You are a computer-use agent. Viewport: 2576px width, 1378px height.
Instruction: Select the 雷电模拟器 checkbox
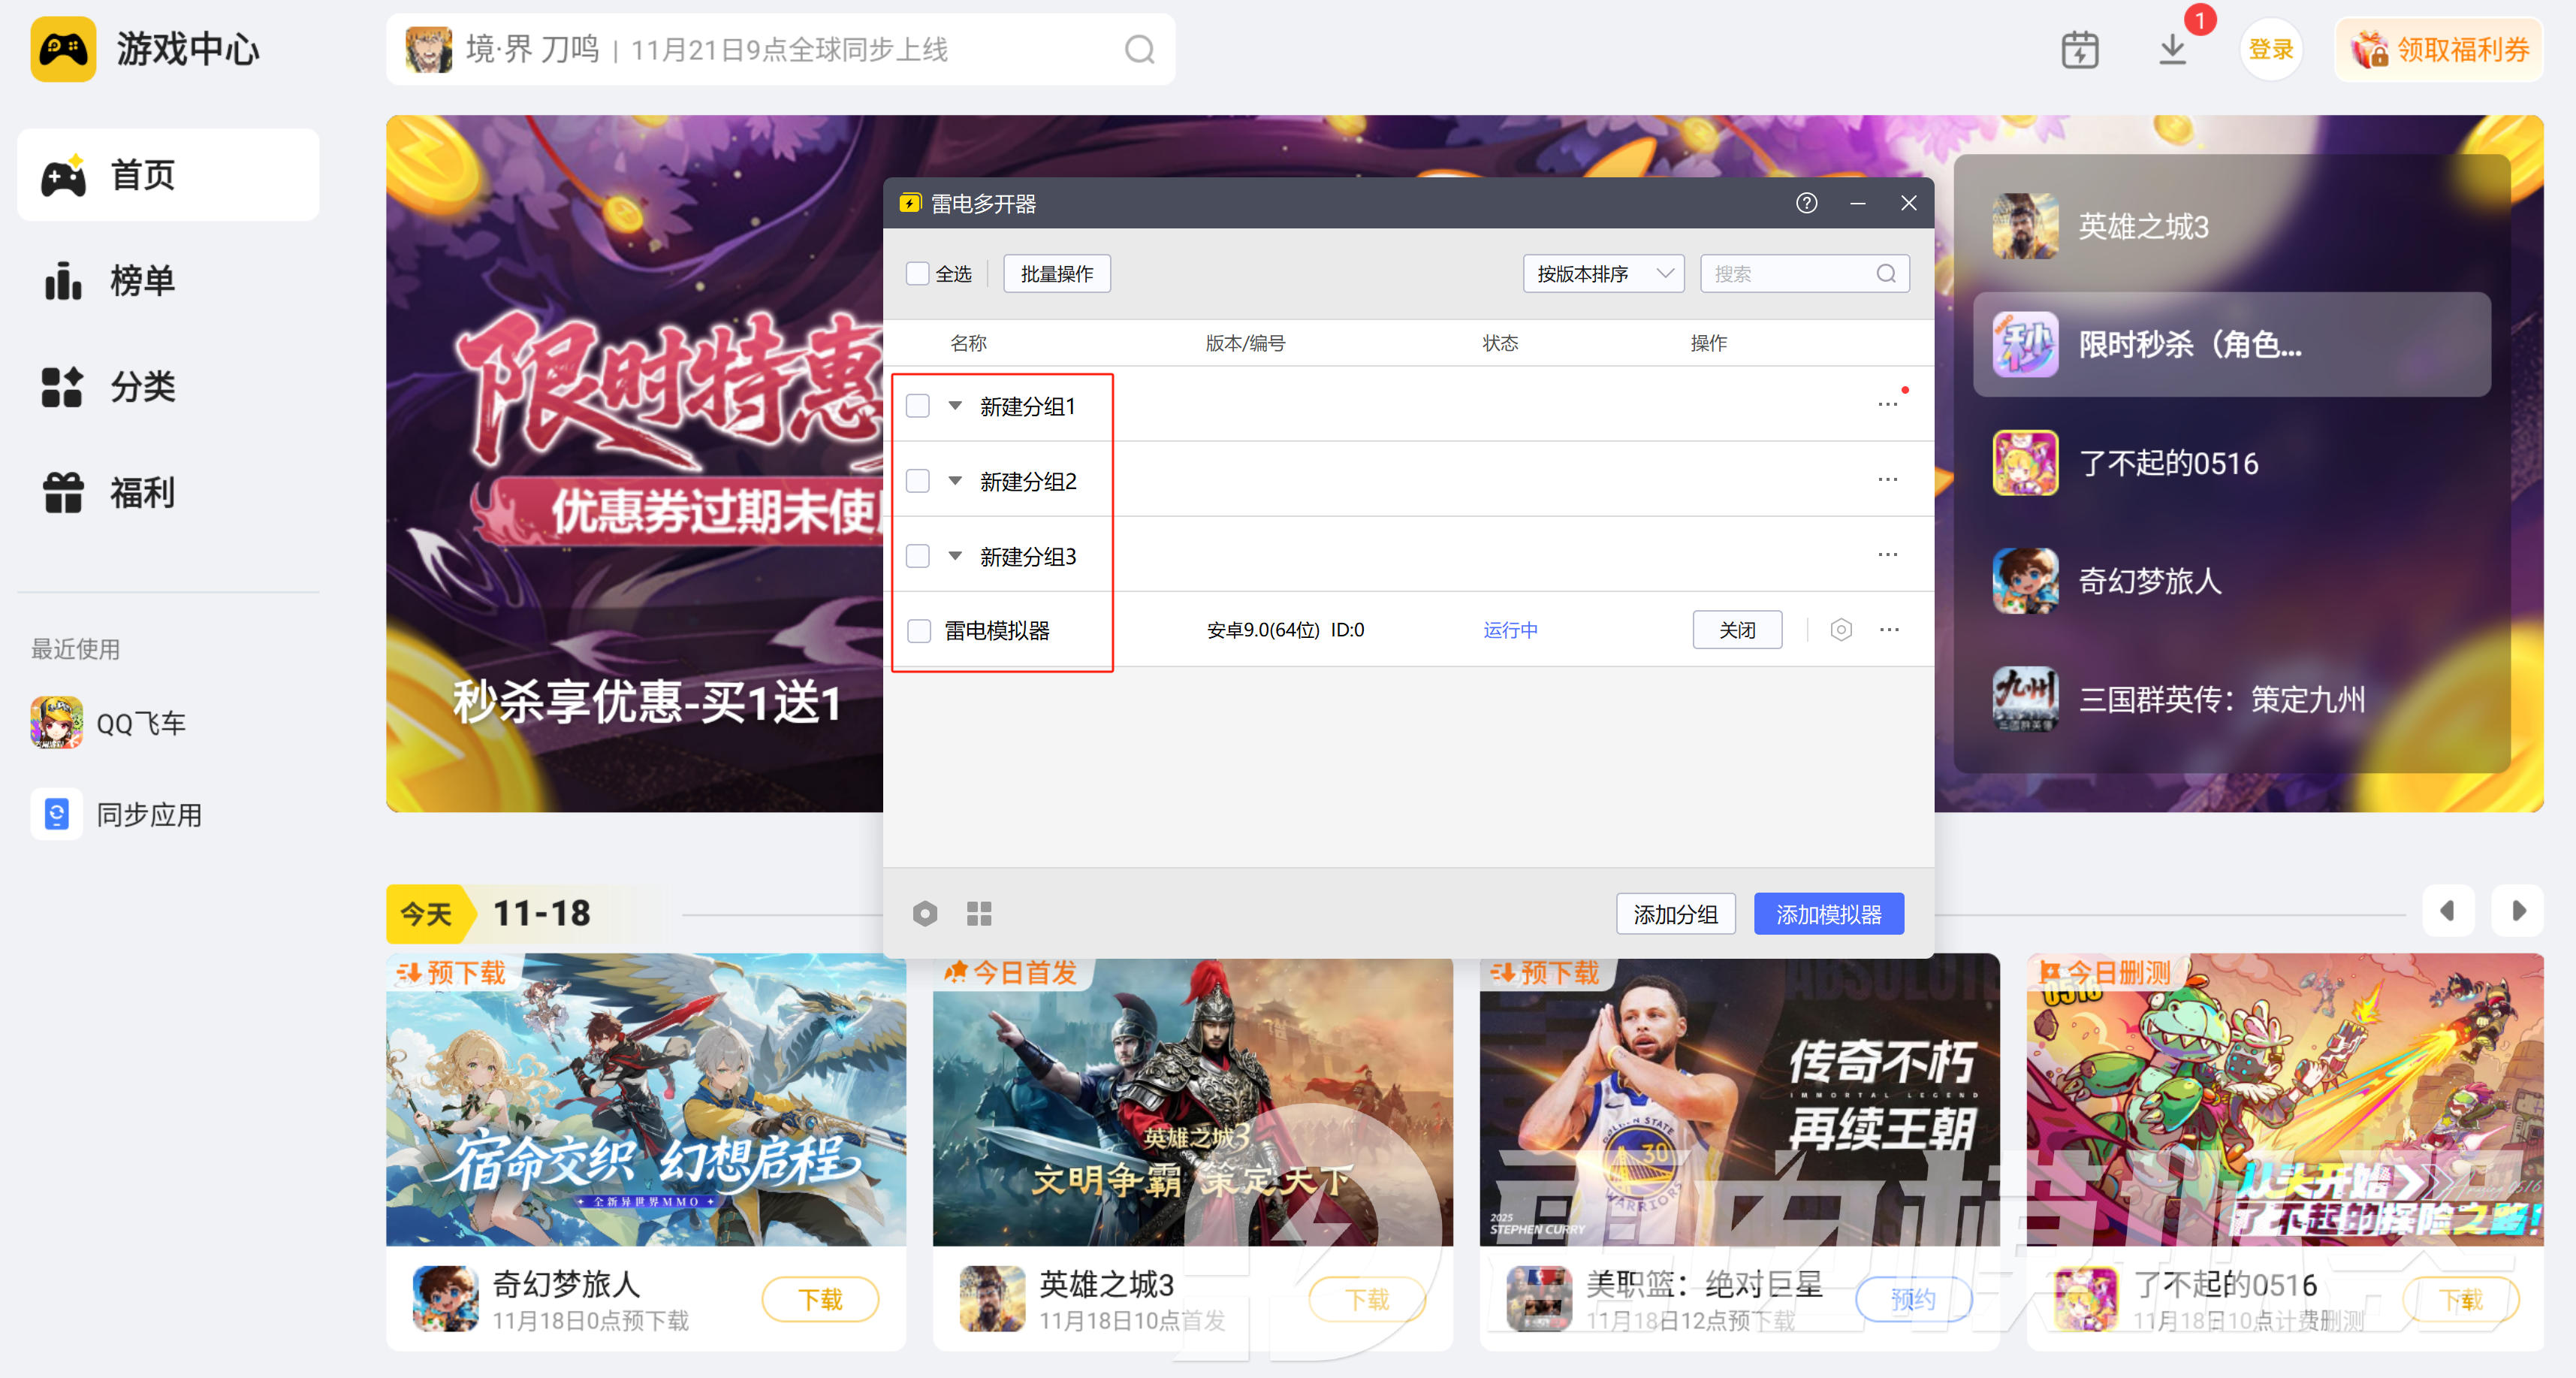(x=918, y=630)
